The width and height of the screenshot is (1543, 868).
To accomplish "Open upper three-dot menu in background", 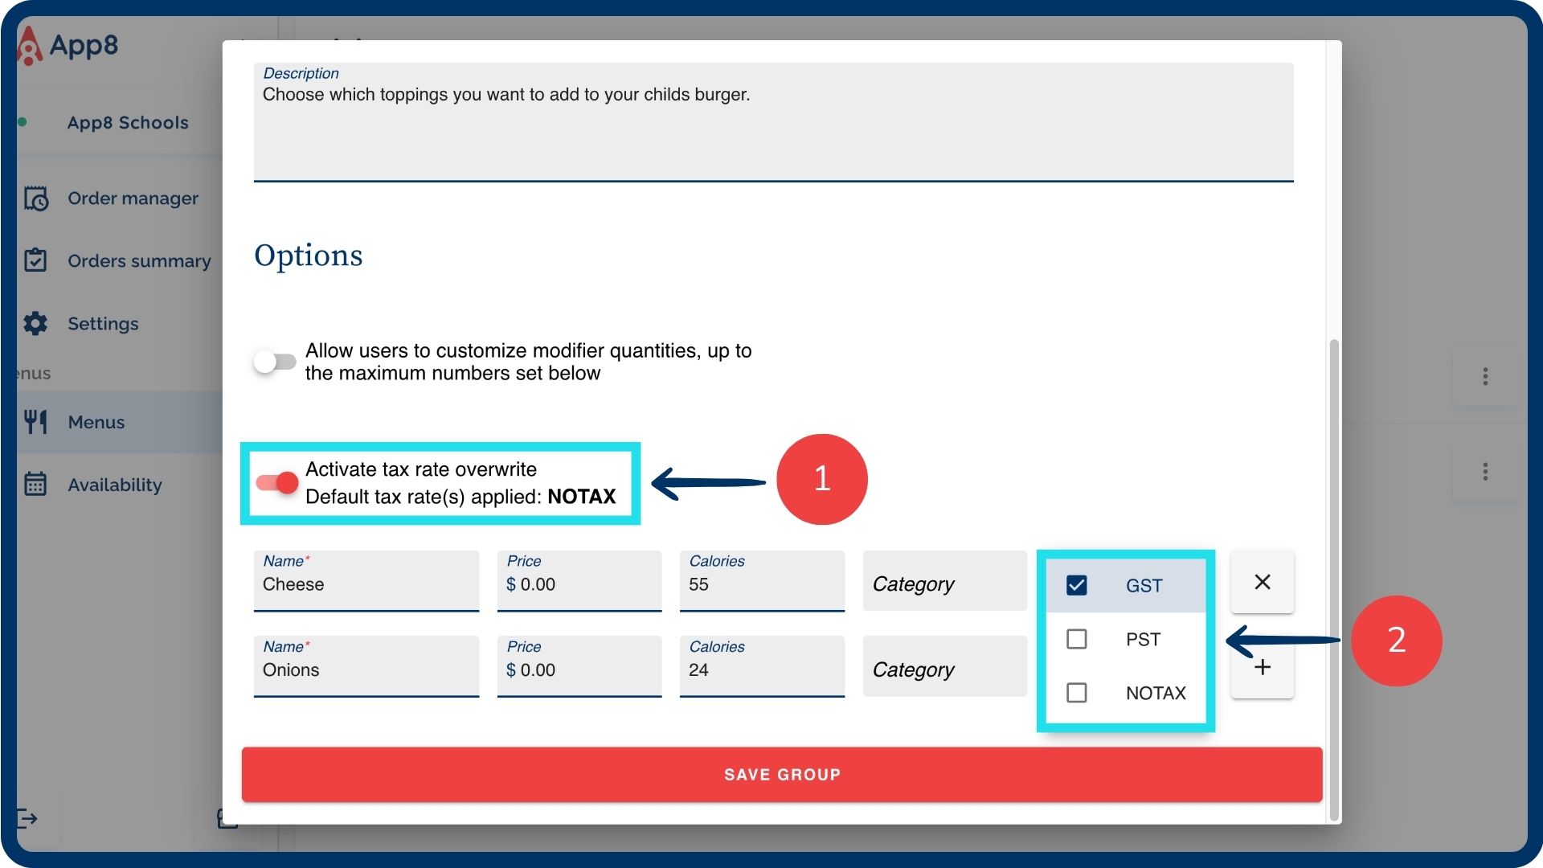I will (1484, 376).
